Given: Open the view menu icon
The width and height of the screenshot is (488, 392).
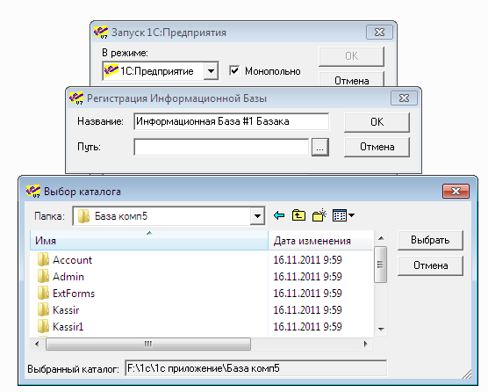Looking at the screenshot, I should [x=340, y=215].
